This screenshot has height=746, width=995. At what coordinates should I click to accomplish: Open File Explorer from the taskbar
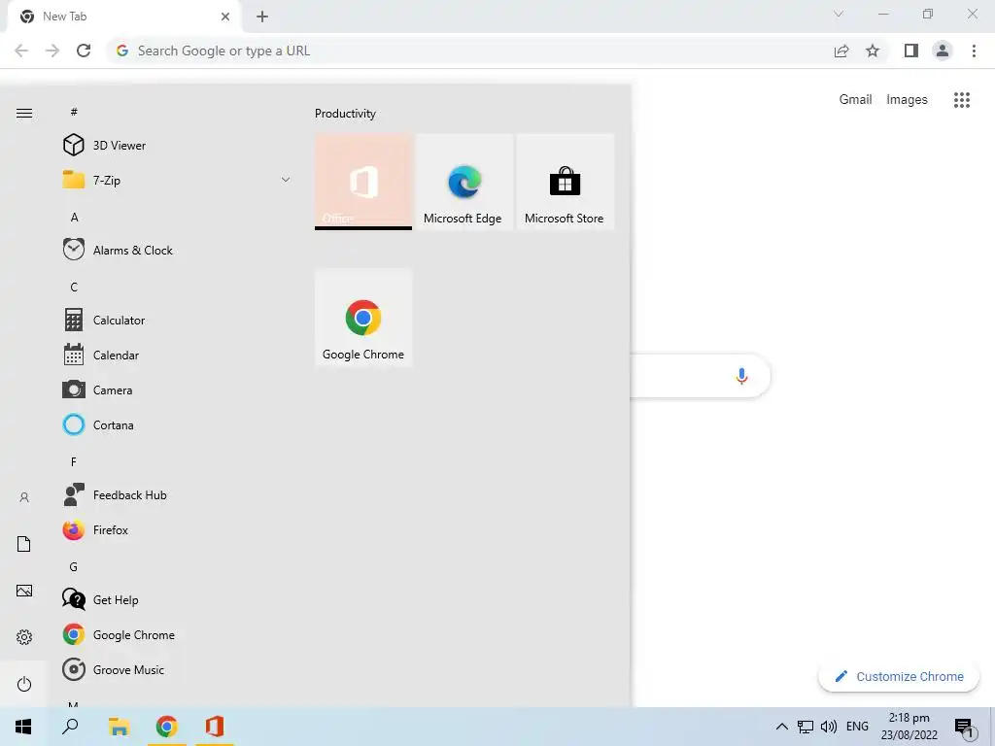(119, 727)
